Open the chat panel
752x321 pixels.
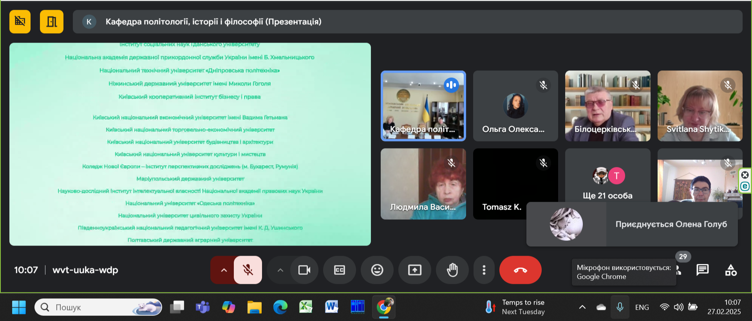(702, 270)
